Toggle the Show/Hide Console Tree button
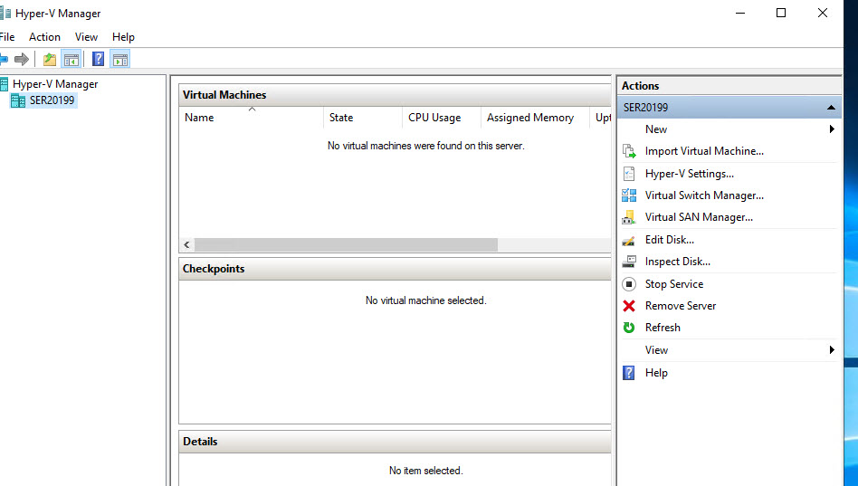Screen dimensions: 858x486 pos(71,60)
